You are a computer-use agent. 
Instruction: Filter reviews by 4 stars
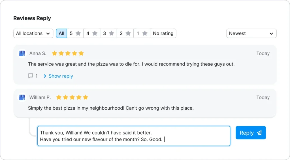[92, 33]
